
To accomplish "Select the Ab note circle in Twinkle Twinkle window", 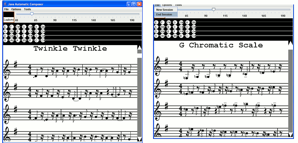I will [12, 40].
